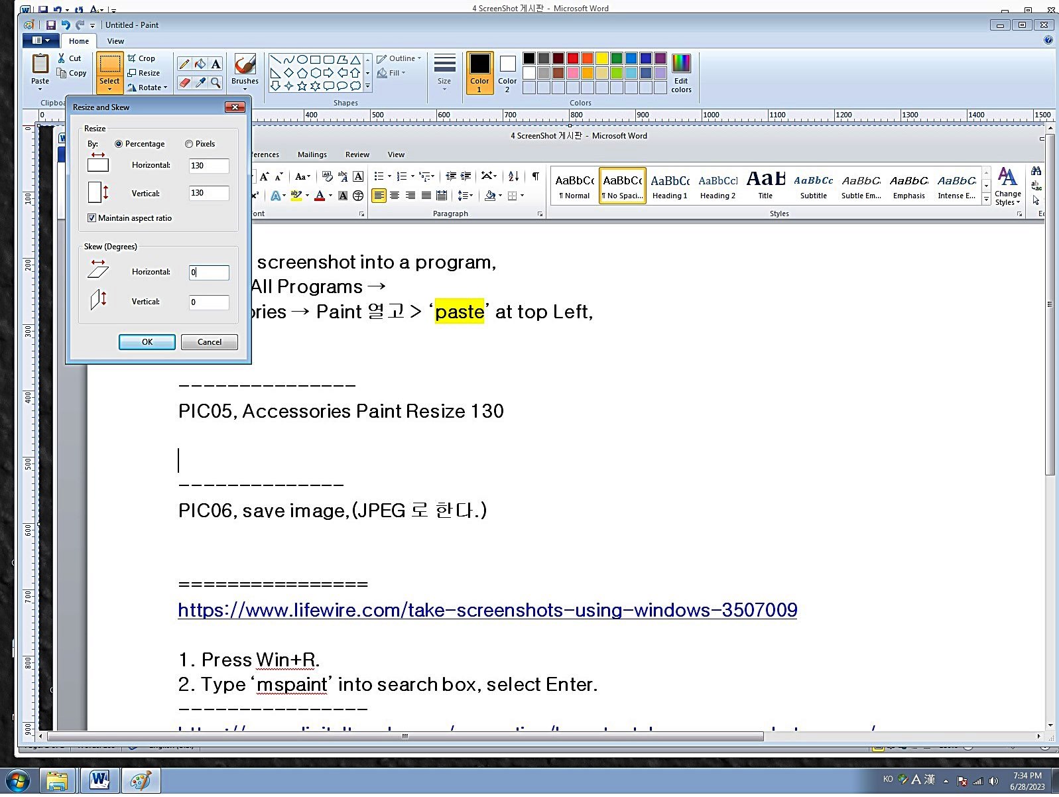Screen dimensions: 1059x797
Task: Choose the Pentagon shape
Action: pyautogui.click(x=302, y=73)
